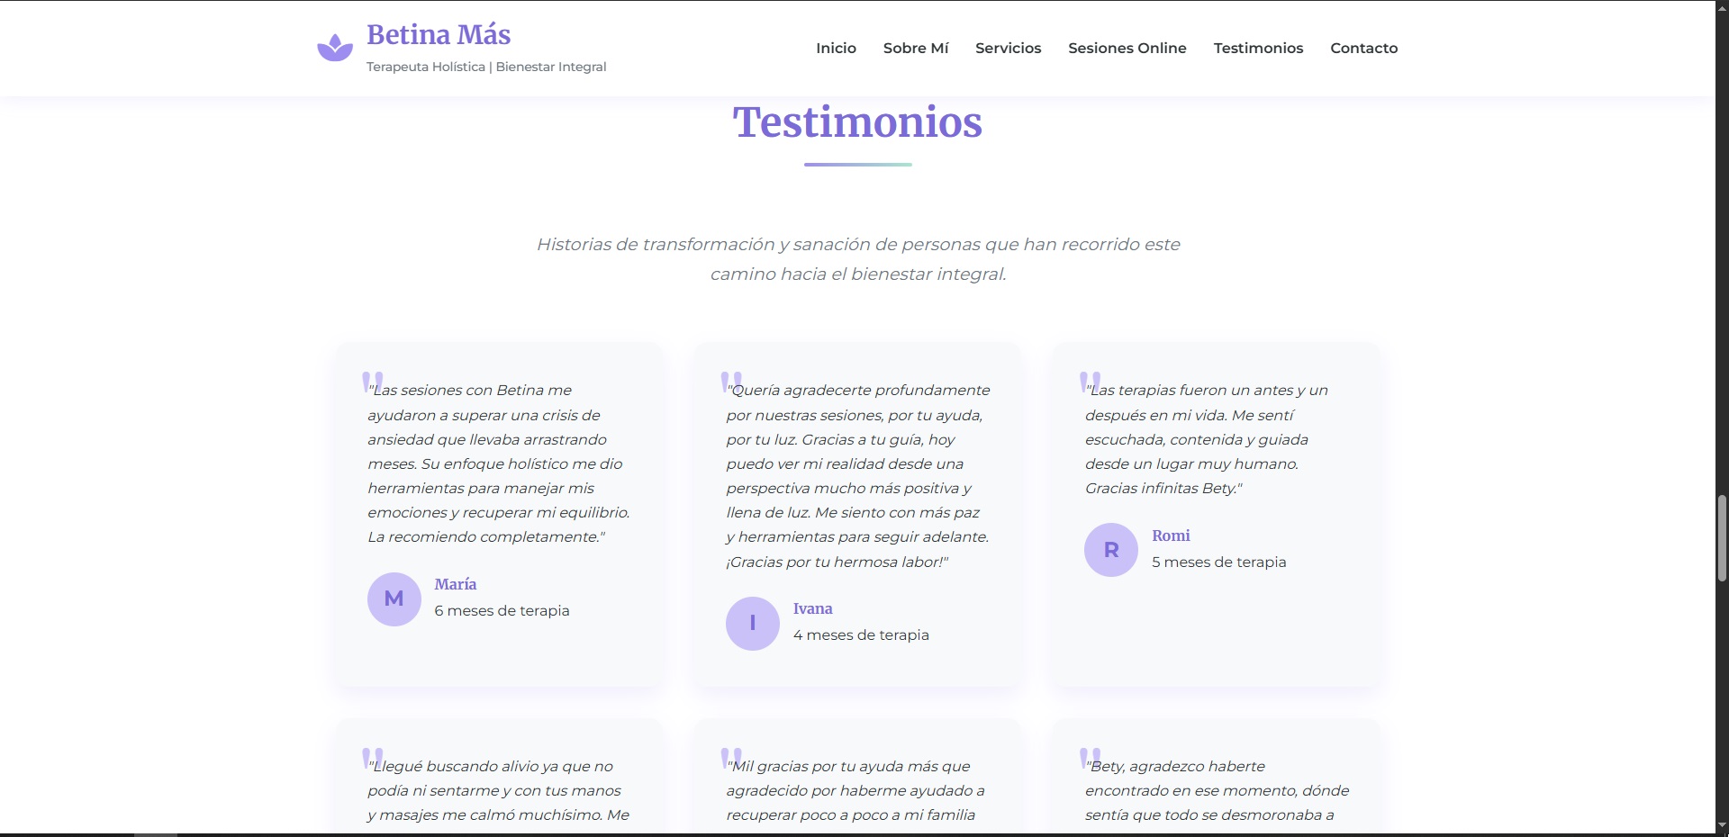Click the vertical scrollbar thumb

coord(1722,537)
